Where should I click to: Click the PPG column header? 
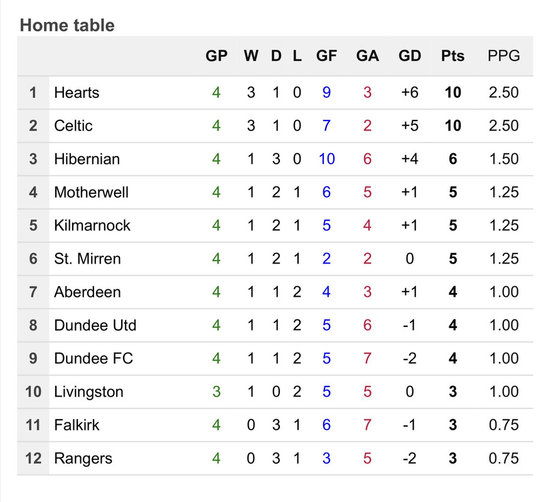503,56
